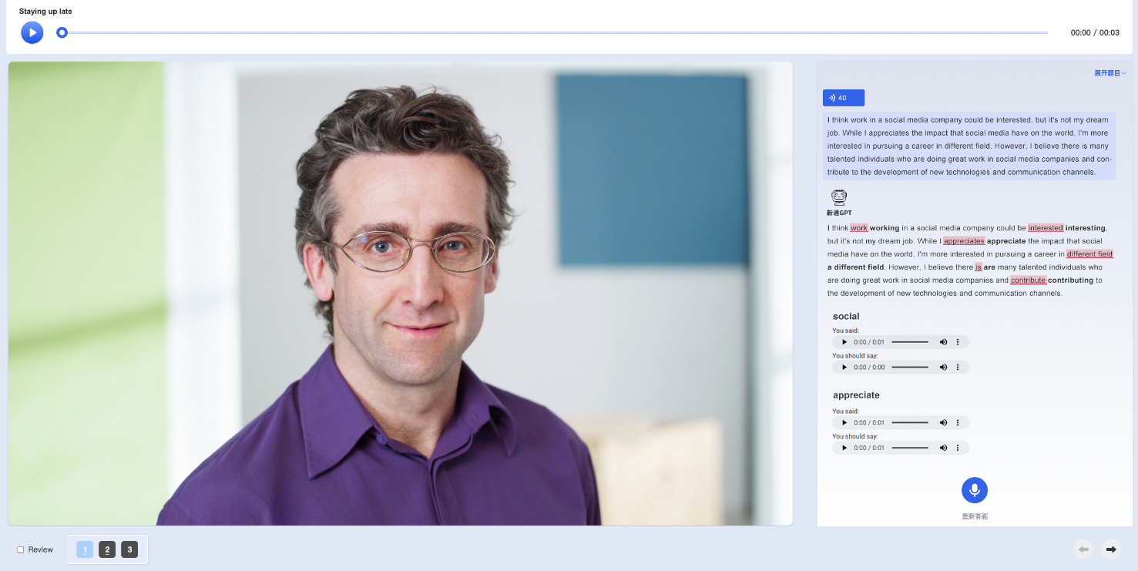Screen dimensions: 1138x571
Task: Click the main audio progress slider handle
Action: (x=62, y=32)
